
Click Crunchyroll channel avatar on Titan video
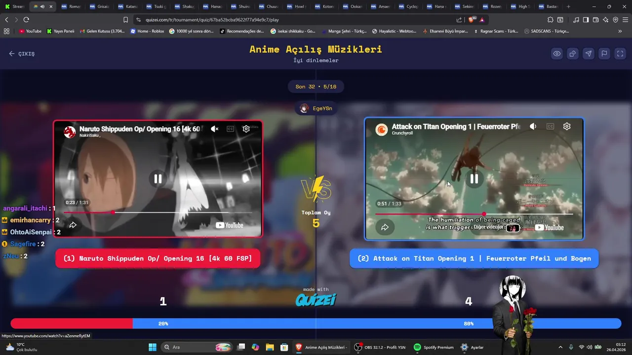tap(381, 130)
